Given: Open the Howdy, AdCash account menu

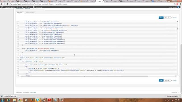Looking at the screenshot, I should click(173, 7).
